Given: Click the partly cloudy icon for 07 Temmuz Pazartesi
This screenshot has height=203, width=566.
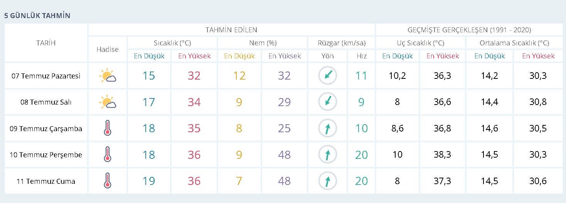Looking at the screenshot, I should click(107, 76).
